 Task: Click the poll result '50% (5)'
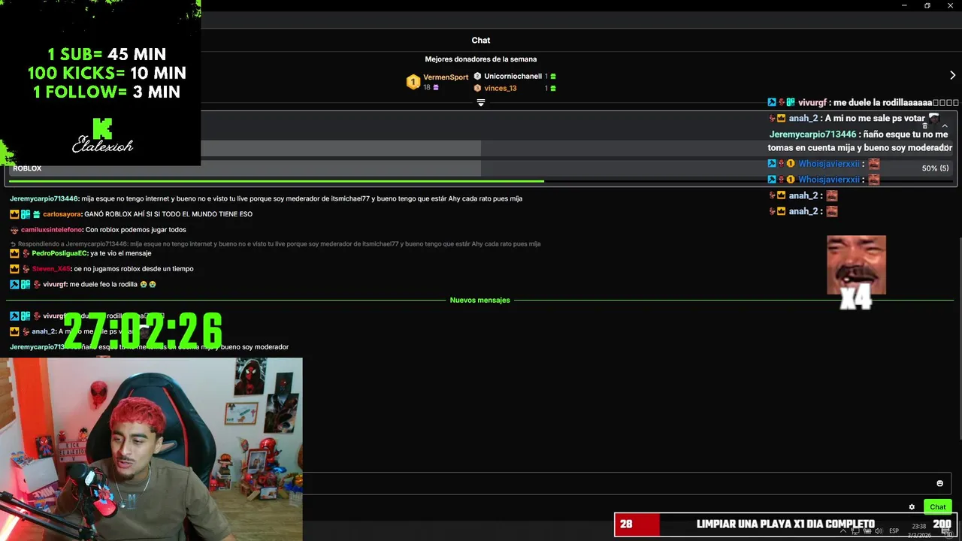(x=935, y=168)
